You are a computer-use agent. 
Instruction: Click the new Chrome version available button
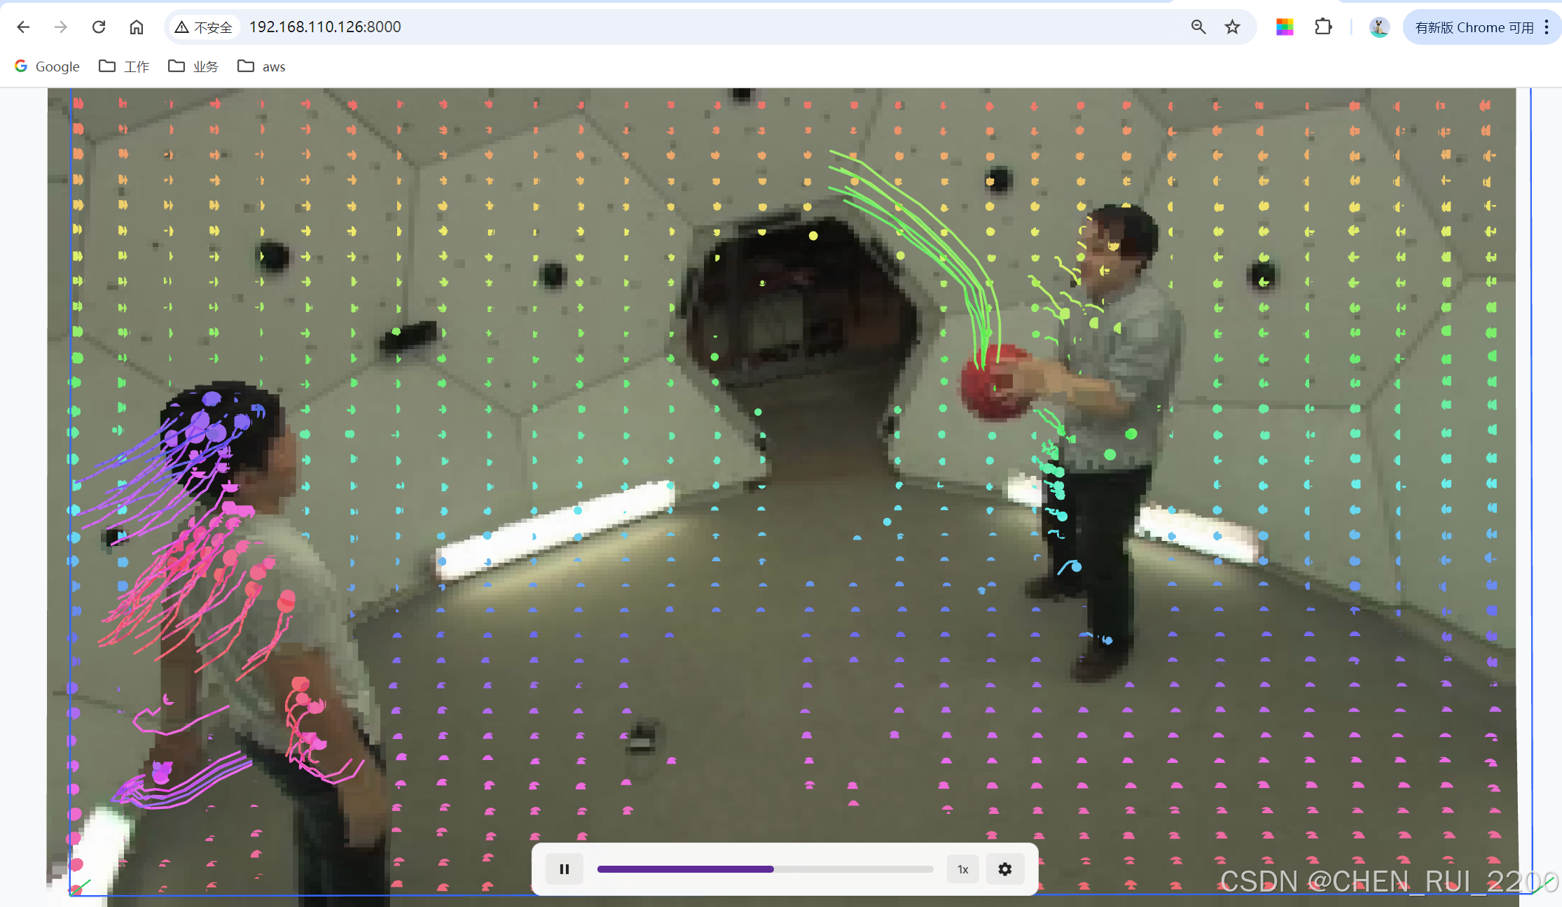(1473, 27)
